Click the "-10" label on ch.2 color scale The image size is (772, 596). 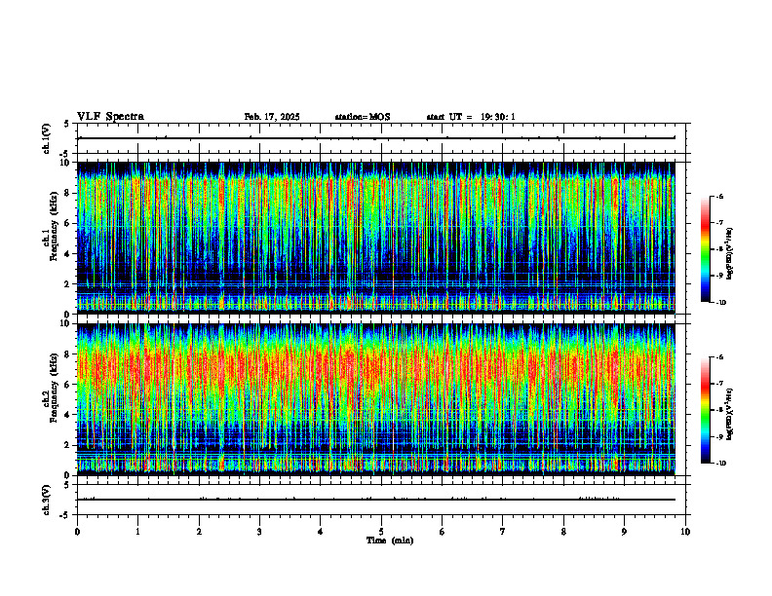[x=721, y=464]
